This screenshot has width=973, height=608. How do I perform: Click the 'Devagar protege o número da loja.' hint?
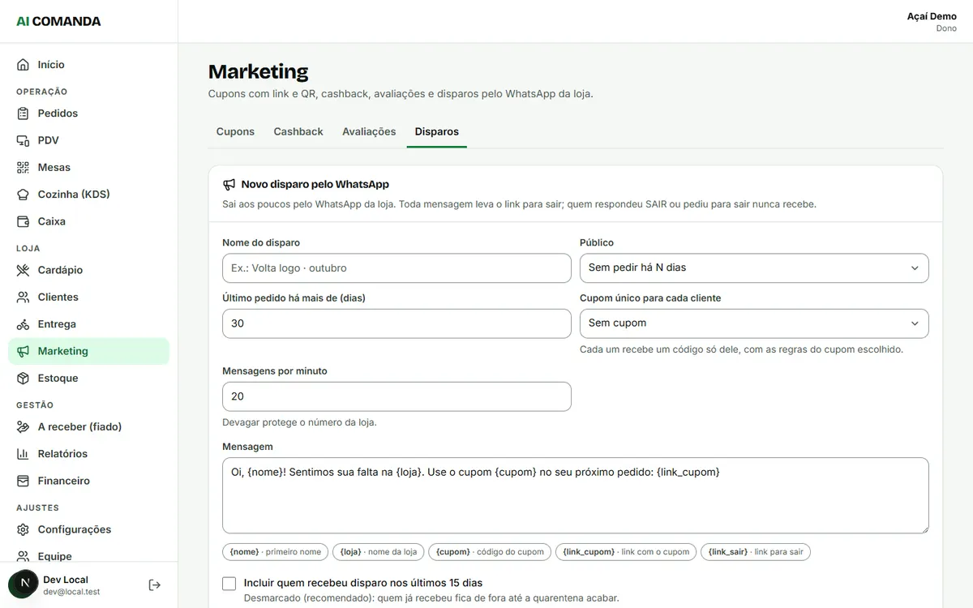299,422
